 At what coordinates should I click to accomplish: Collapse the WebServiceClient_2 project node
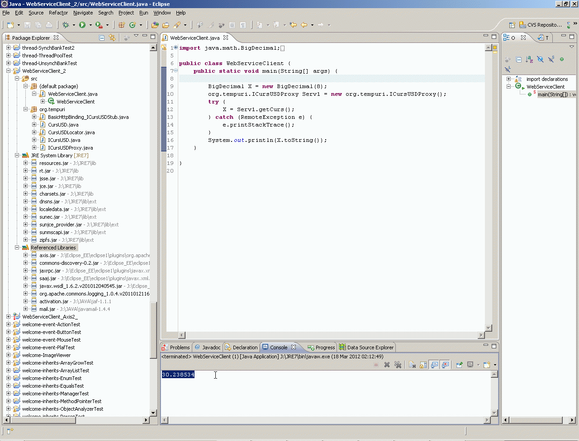8,71
